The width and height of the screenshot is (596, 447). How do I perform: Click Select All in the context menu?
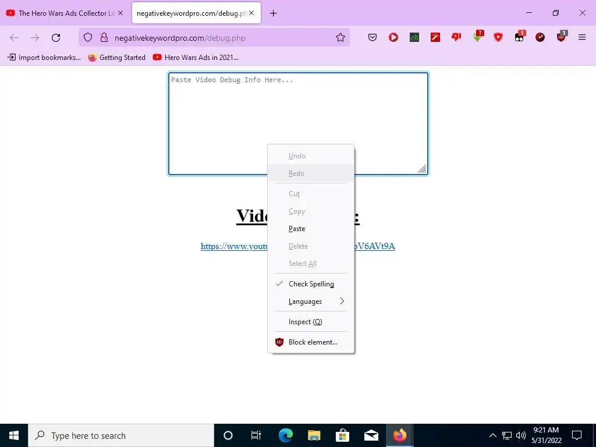pos(311,264)
